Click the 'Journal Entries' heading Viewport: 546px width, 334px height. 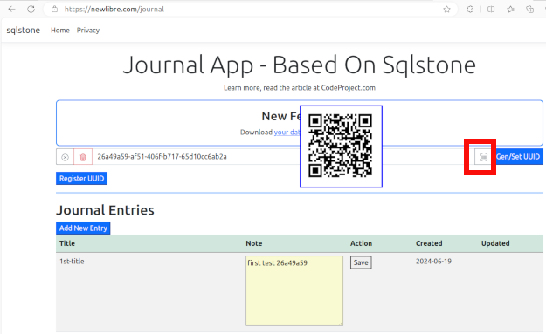pyautogui.click(x=105, y=210)
